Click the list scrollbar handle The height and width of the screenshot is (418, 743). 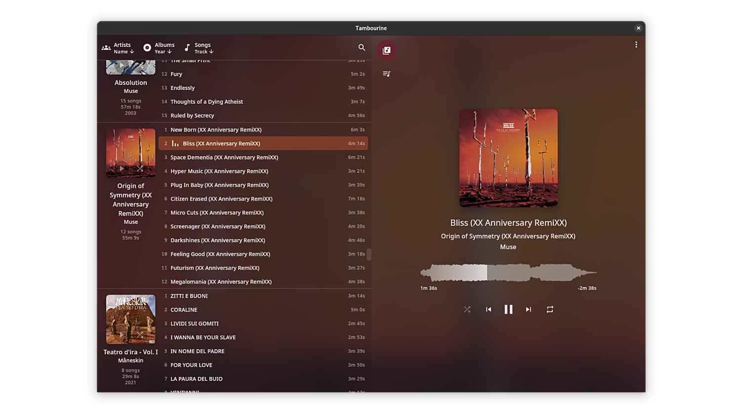(369, 254)
